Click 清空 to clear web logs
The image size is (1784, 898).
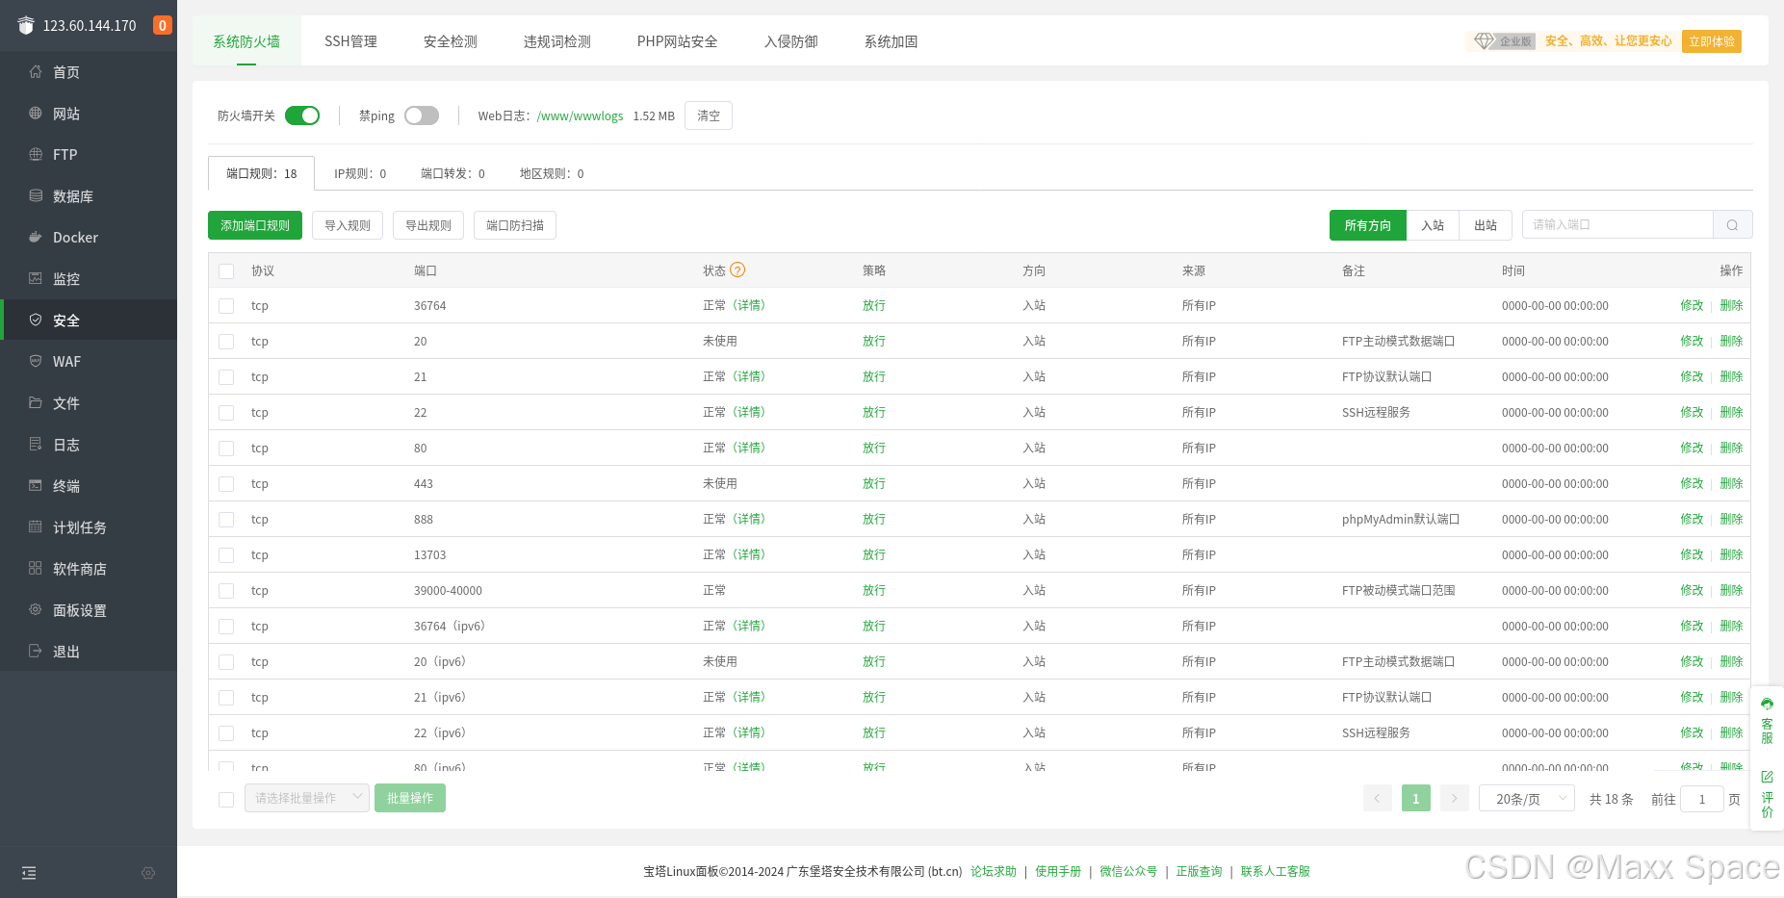pyautogui.click(x=709, y=115)
